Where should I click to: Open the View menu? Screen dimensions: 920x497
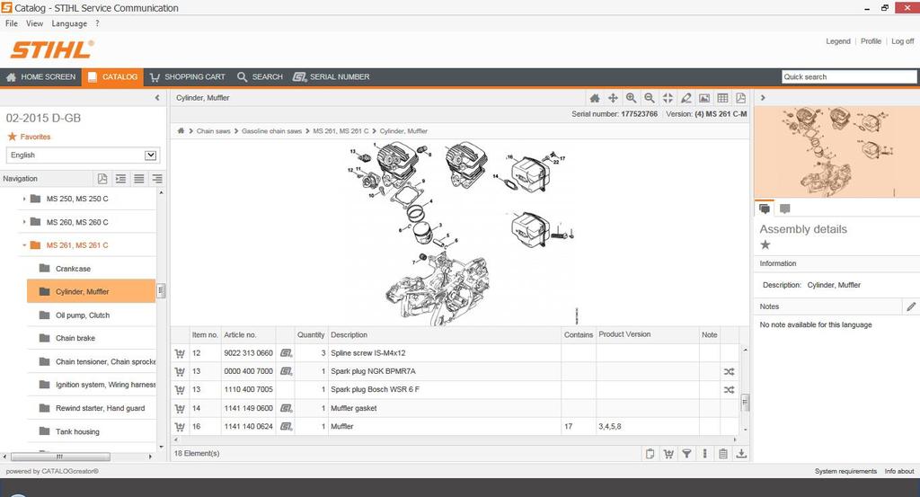pos(34,23)
